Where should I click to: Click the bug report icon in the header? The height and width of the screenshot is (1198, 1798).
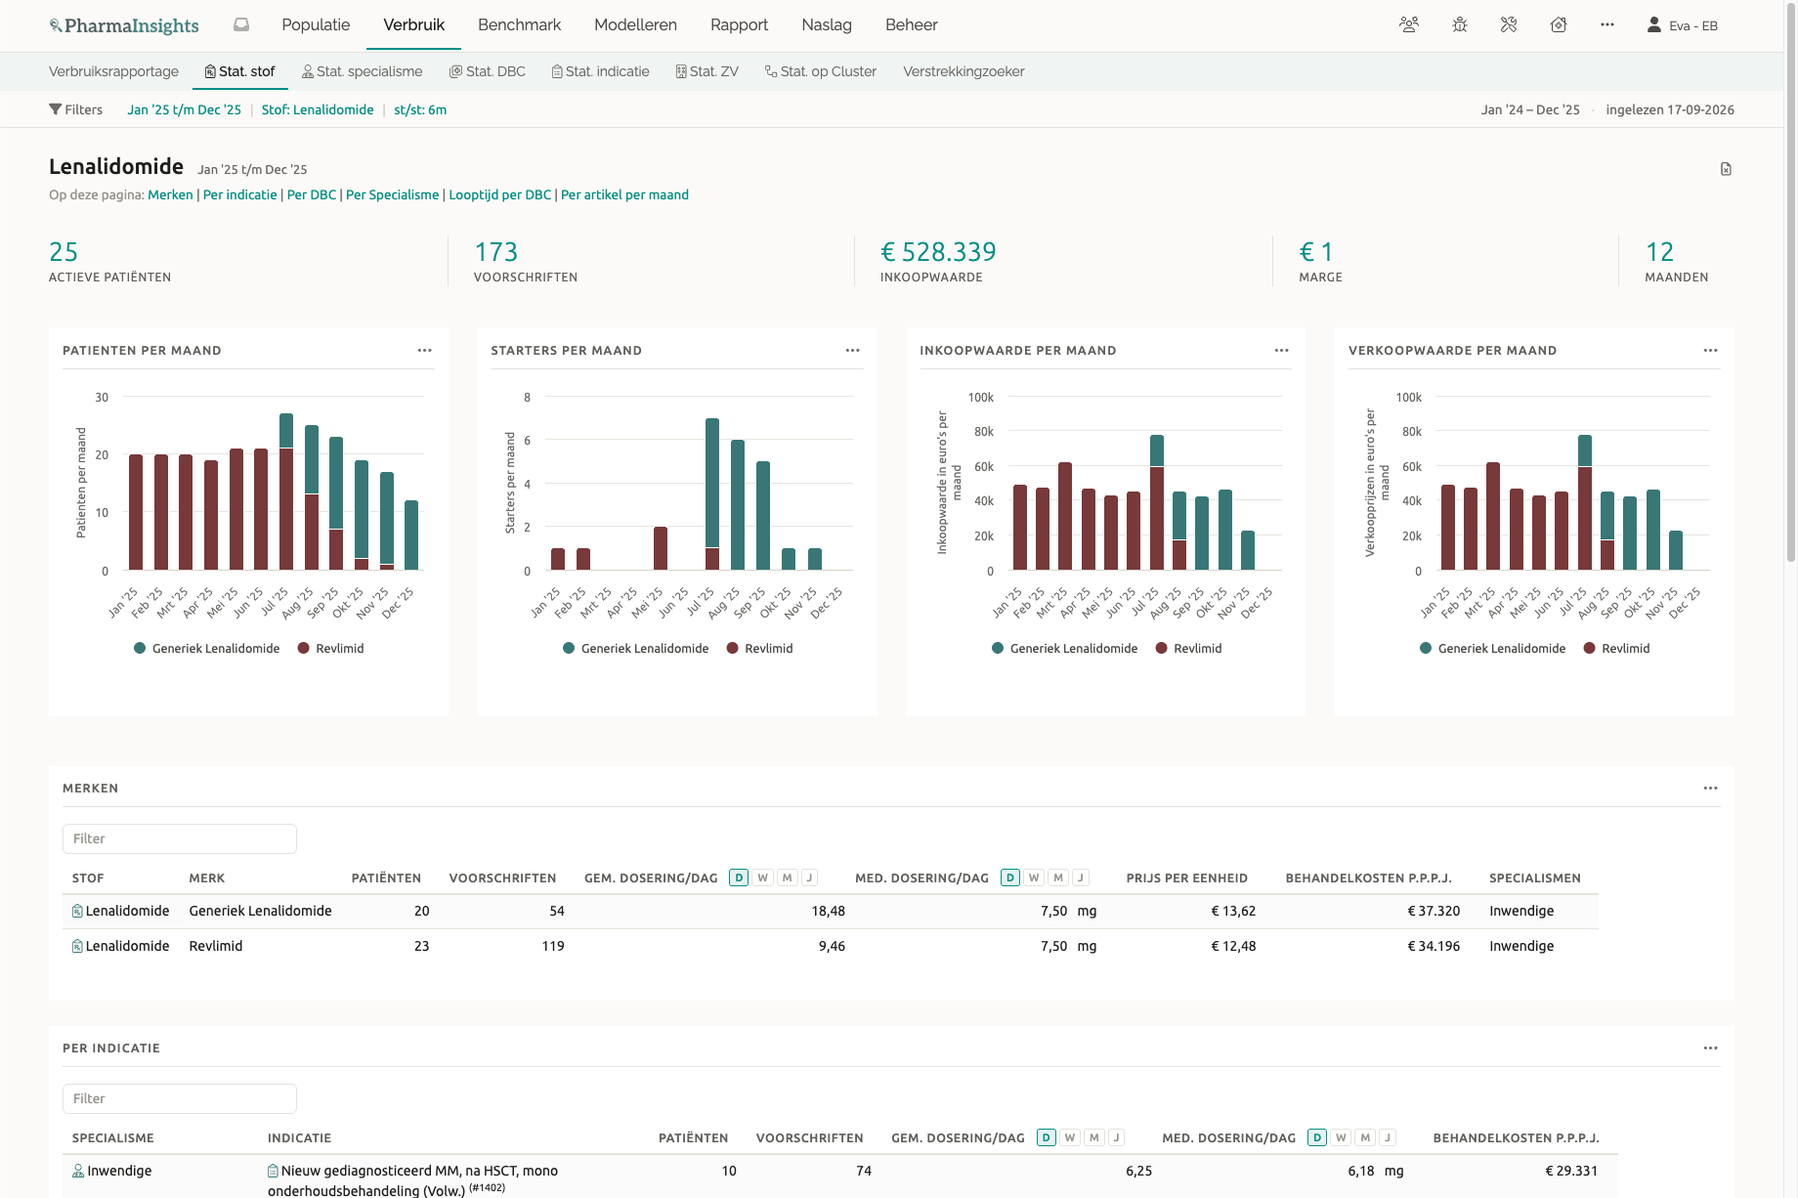(1460, 25)
